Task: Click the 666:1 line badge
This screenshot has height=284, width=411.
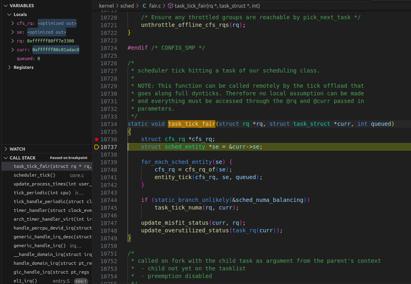Action: coord(81,281)
